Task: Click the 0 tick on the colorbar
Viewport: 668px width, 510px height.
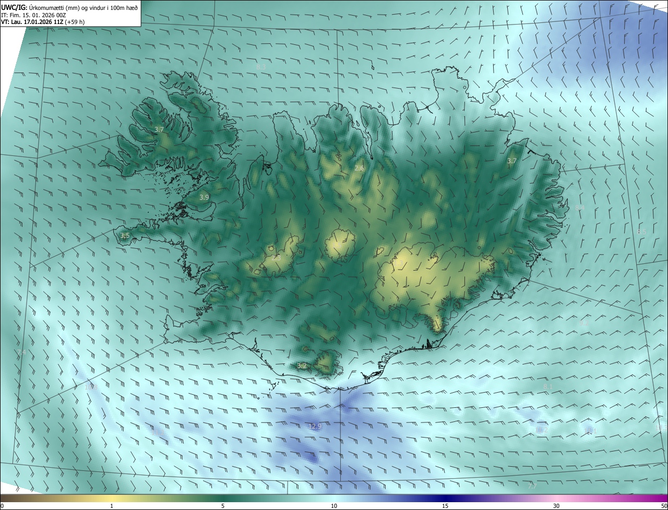Action: (x=2, y=506)
